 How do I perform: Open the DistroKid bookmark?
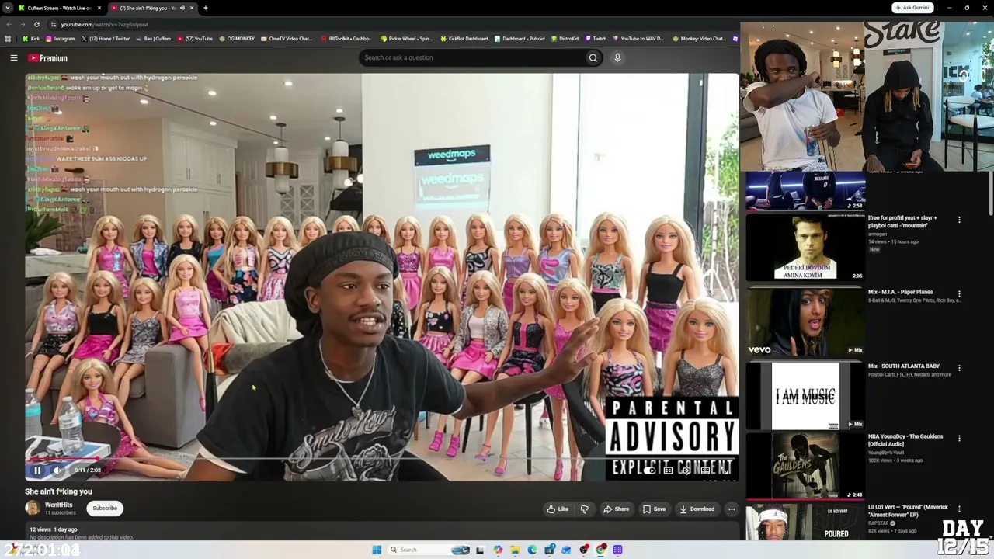pos(565,39)
